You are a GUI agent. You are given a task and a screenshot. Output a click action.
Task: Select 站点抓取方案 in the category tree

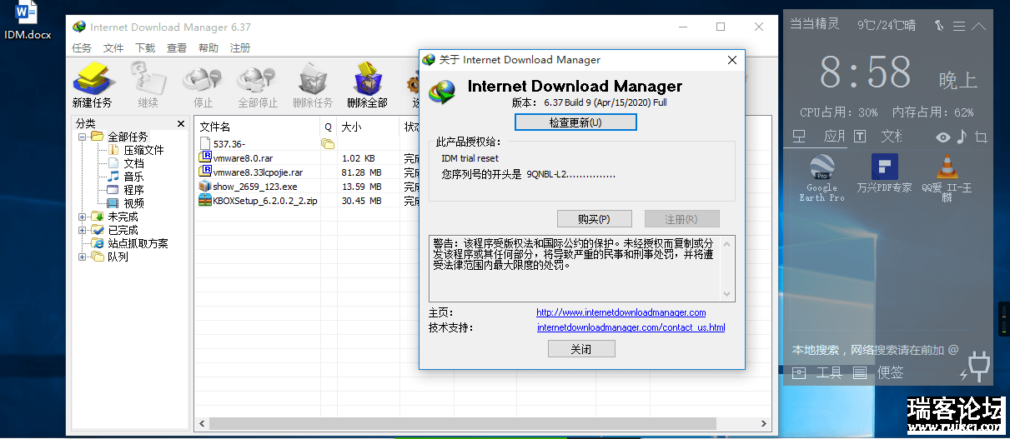138,243
